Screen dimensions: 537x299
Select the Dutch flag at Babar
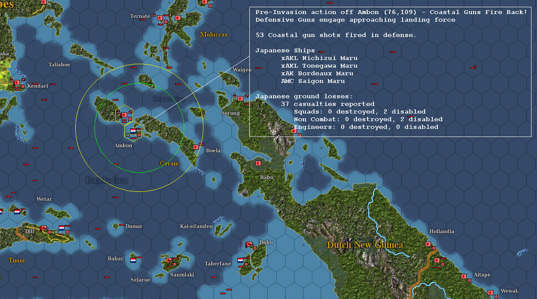[133, 259]
